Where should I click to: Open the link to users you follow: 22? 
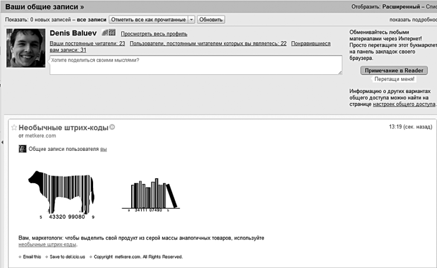tap(208, 44)
